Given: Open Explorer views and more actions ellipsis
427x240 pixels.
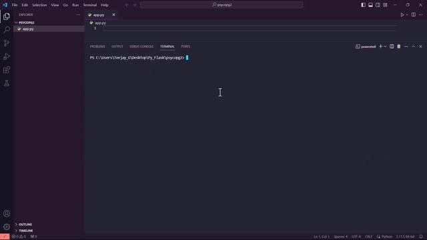Looking at the screenshot, I should pyautogui.click(x=78, y=15).
